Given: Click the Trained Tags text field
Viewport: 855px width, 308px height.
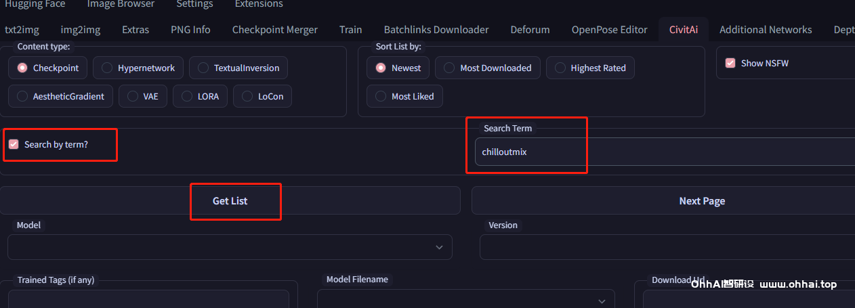Looking at the screenshot, I should pos(148,299).
